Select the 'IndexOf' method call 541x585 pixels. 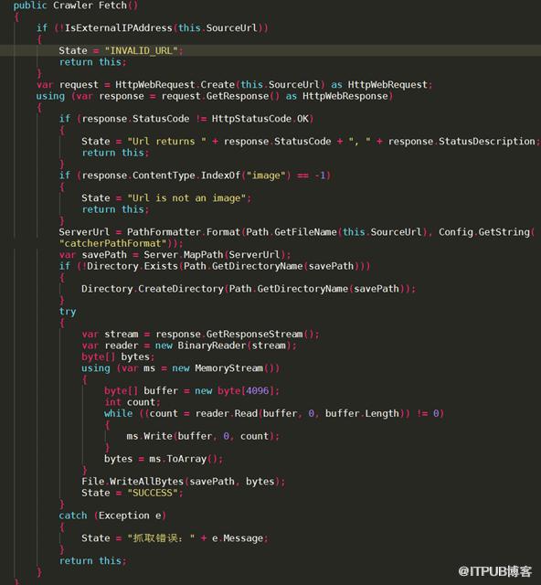[x=220, y=175]
